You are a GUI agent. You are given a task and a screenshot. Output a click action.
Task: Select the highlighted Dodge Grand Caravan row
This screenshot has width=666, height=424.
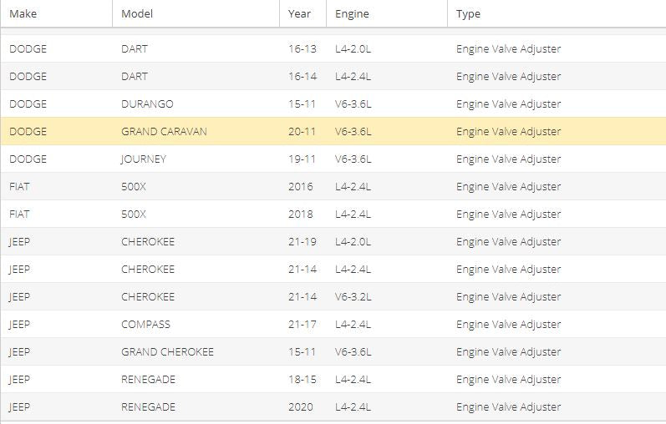point(333,132)
